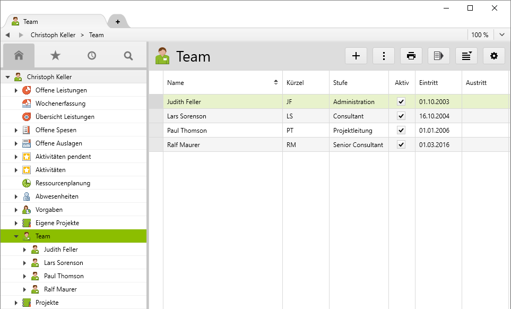Open the zoom level dropdown arrow
Viewport: 511px width, 309px height.
click(502, 35)
